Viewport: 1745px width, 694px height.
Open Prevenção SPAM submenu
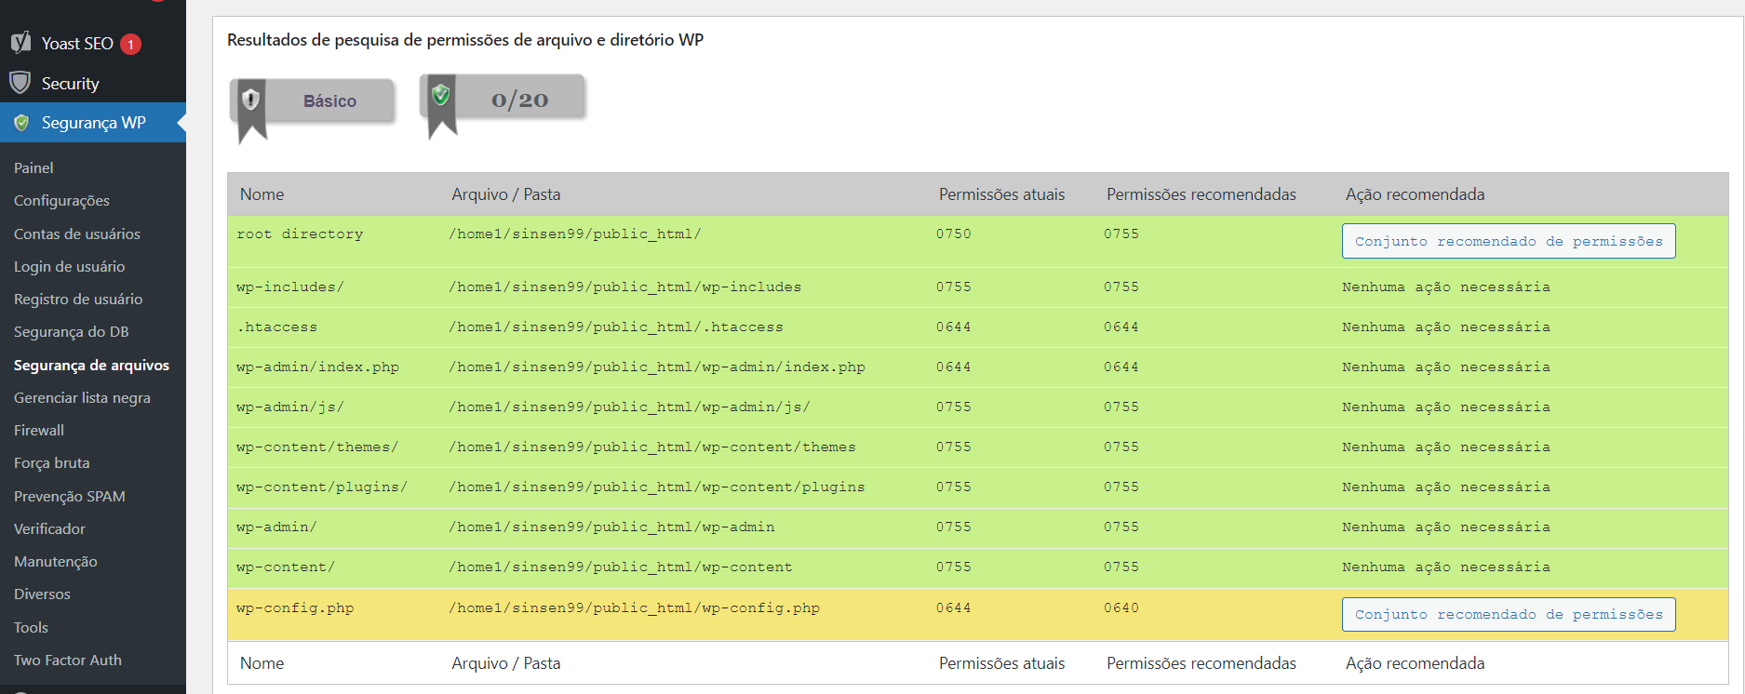pyautogui.click(x=70, y=496)
